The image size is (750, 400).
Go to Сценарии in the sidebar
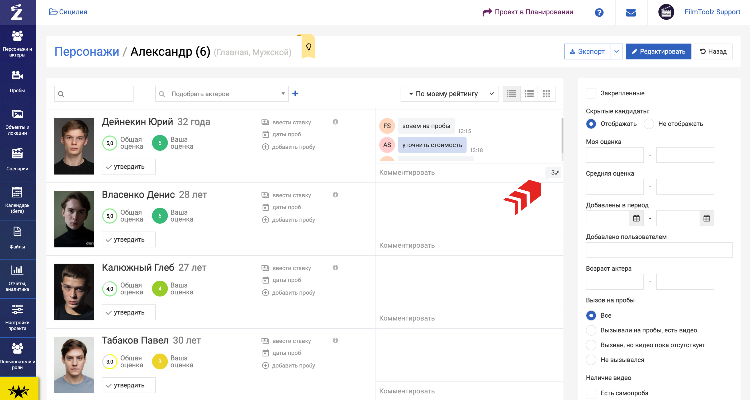17,161
